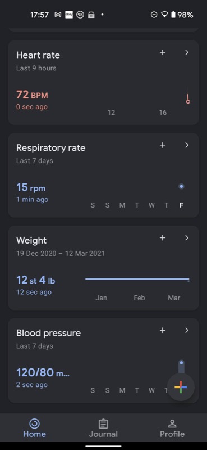Add a blood pressure reading

[162, 331]
